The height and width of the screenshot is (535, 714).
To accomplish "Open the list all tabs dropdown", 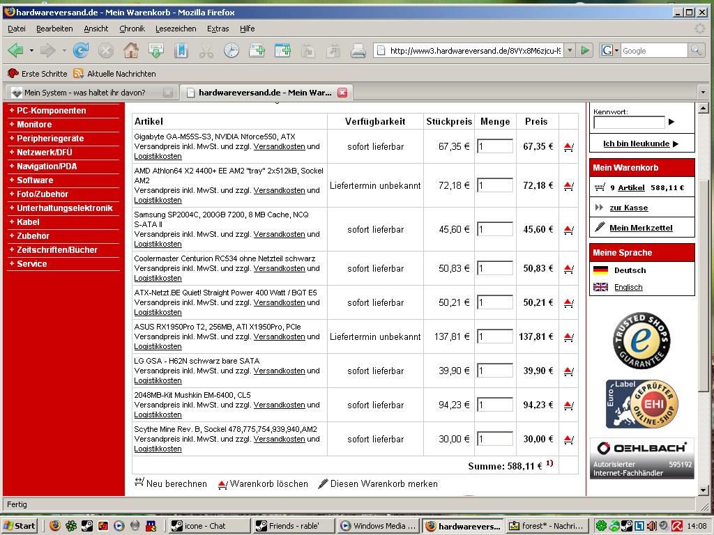I will tap(703, 93).
